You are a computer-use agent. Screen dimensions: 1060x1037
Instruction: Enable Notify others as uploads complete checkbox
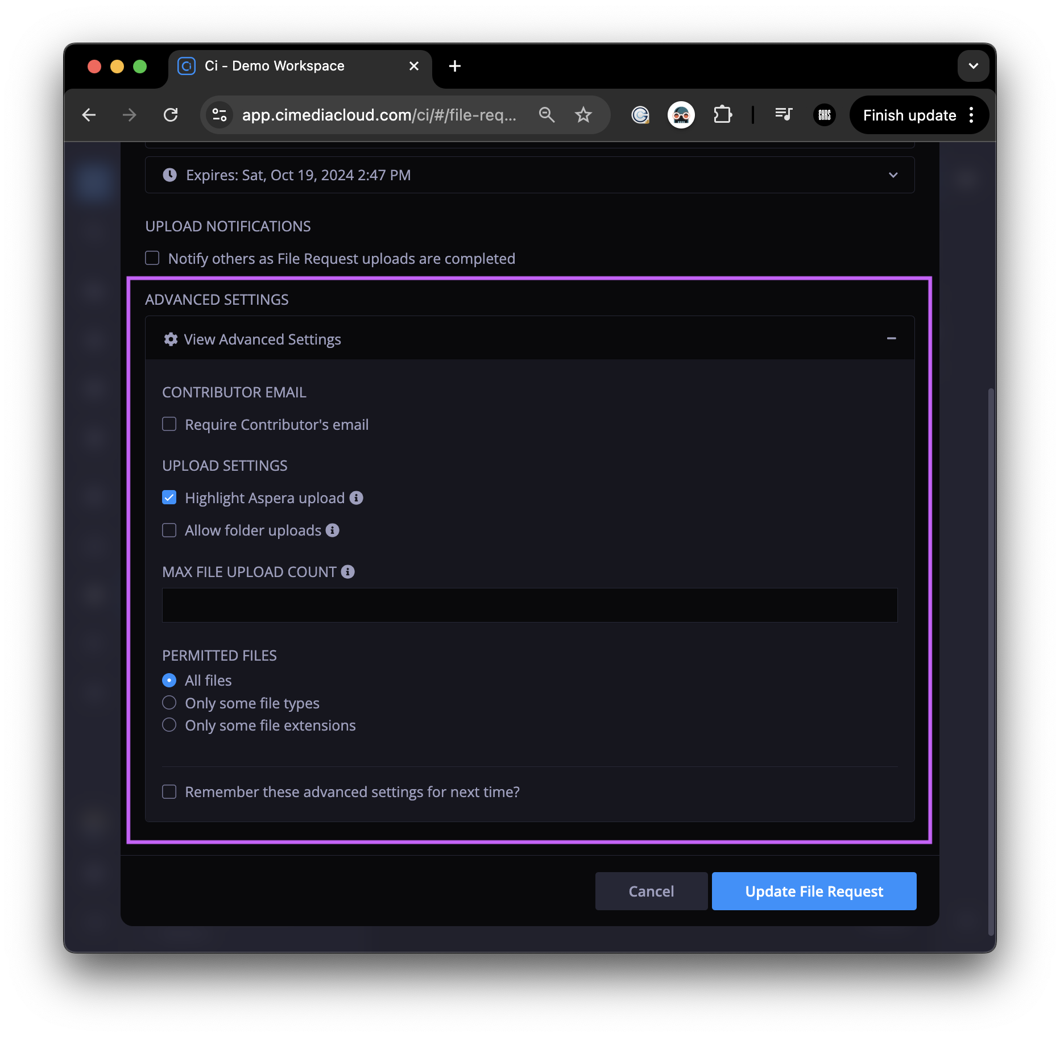(152, 258)
